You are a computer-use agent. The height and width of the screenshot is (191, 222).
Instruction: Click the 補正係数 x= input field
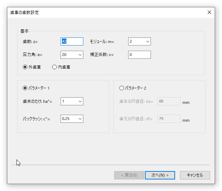coord(139,55)
